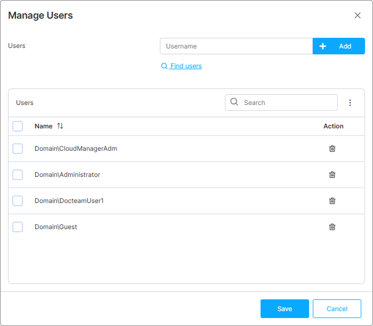This screenshot has height=326, width=373.
Task: Select the Domain\Administrator checkbox
Action: tap(18, 175)
